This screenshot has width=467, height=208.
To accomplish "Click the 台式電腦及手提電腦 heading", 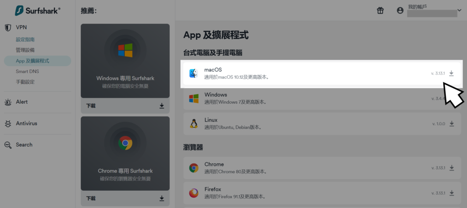I will 213,53.
